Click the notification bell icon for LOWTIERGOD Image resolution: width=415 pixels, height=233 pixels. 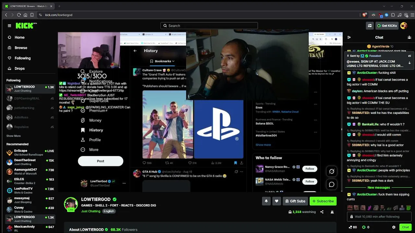[266, 201]
